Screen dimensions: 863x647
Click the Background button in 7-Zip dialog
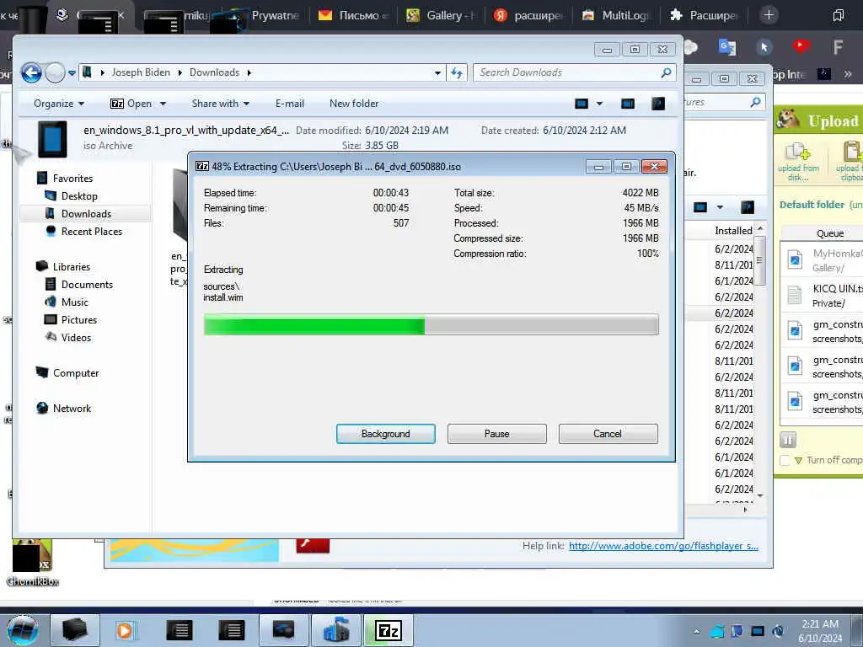385,434
